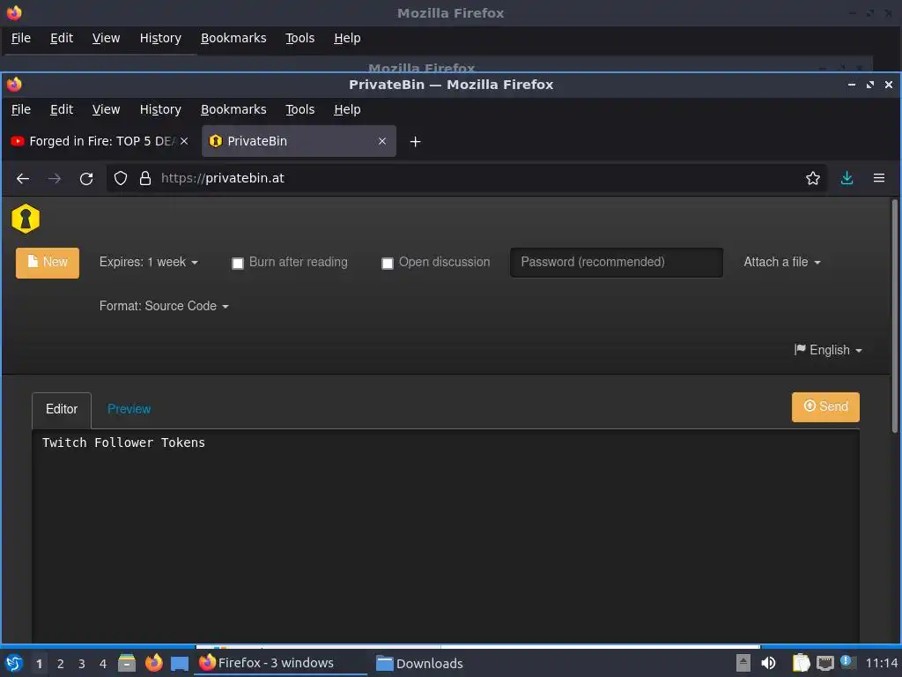This screenshot has height=677, width=902.
Task: Focus the Password (recommended) field
Action: click(x=616, y=263)
